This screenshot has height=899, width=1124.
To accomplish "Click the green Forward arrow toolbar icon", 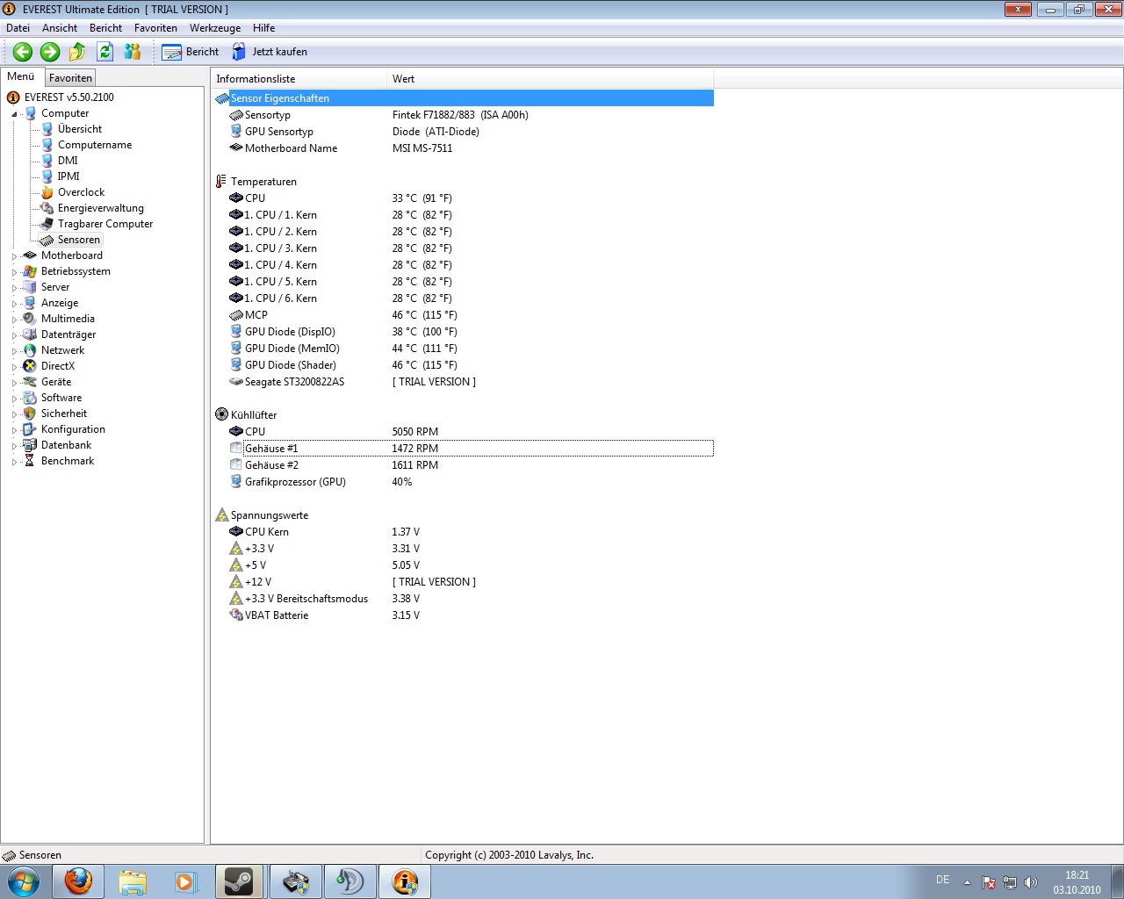I will point(50,52).
